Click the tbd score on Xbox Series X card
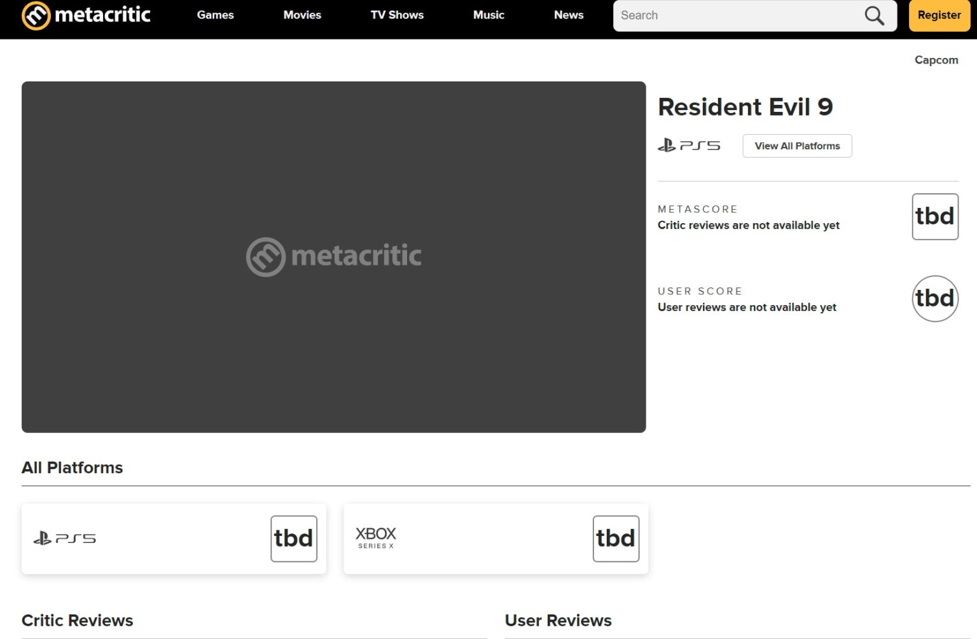This screenshot has width=977, height=639. 616,538
